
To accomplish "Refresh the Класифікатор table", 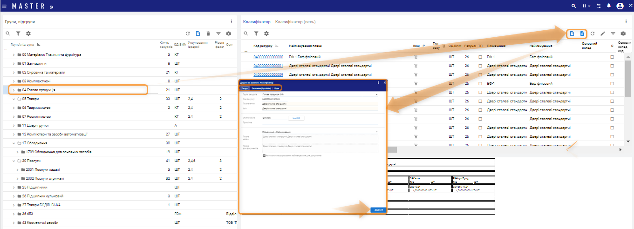I will [x=593, y=34].
